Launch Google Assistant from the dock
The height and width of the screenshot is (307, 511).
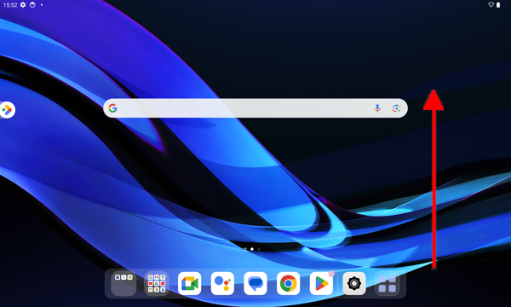[222, 283]
